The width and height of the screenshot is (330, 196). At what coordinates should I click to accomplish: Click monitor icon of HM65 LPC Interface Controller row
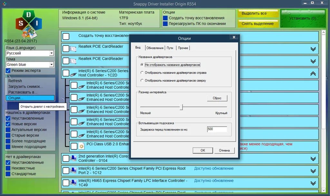coord(73,183)
